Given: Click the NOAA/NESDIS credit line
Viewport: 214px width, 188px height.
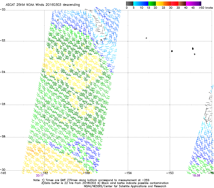Looking at the screenshot, I should click(x=125, y=186).
